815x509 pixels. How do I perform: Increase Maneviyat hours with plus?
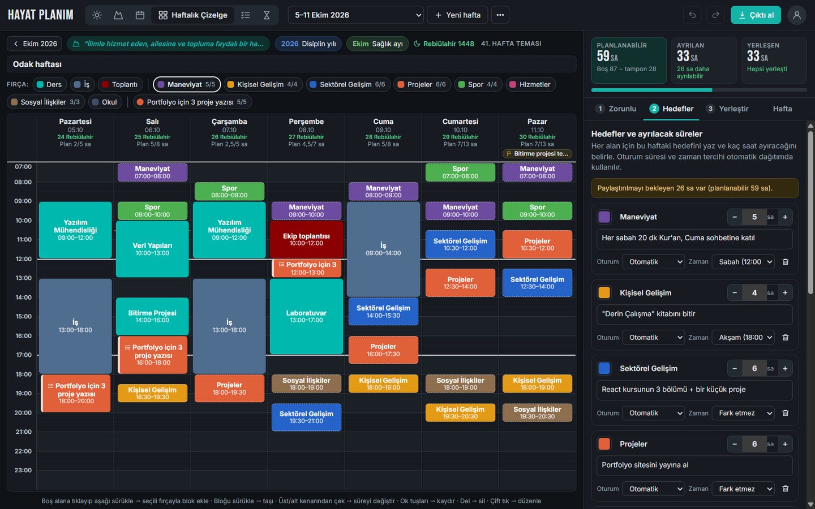[785, 217]
